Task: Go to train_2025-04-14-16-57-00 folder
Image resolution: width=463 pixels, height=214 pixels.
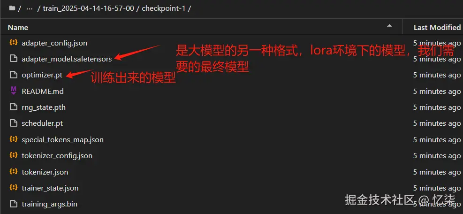Action: 88,8
